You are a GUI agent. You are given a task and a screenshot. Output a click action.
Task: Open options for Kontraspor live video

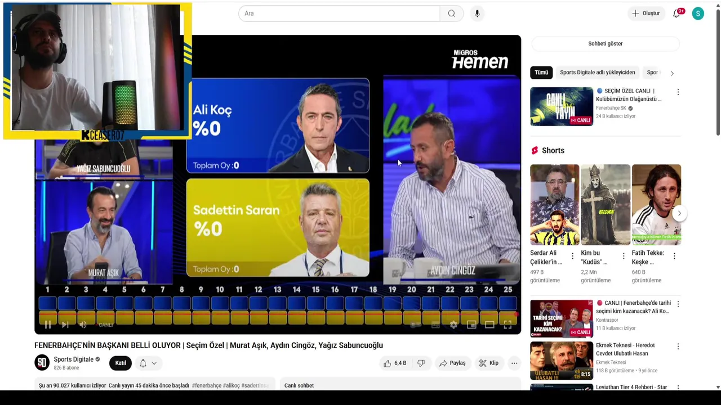(678, 304)
